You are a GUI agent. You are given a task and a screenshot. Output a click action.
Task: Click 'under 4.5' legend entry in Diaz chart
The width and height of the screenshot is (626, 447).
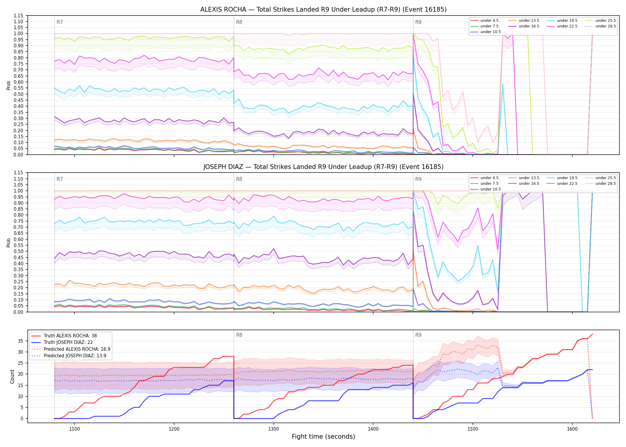point(484,178)
